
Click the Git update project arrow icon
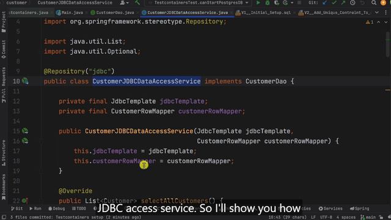click(324, 2)
